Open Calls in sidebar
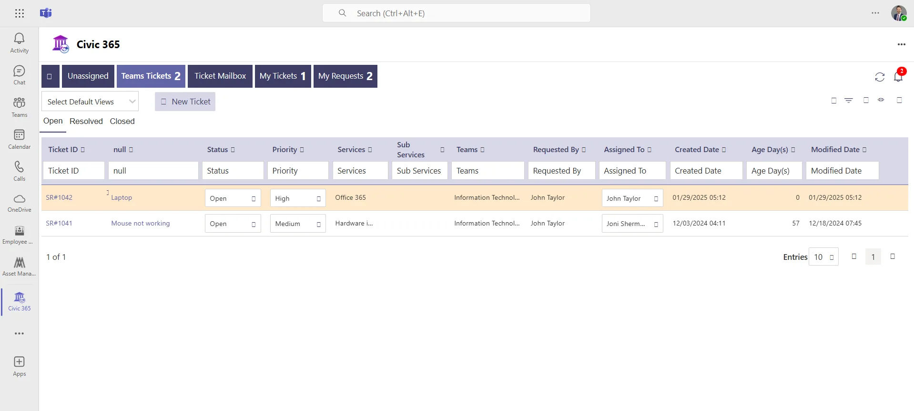Image resolution: width=914 pixels, height=411 pixels. (x=19, y=171)
